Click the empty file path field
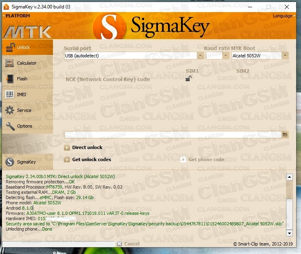Screen dimensions: 301x254 (x=173, y=135)
